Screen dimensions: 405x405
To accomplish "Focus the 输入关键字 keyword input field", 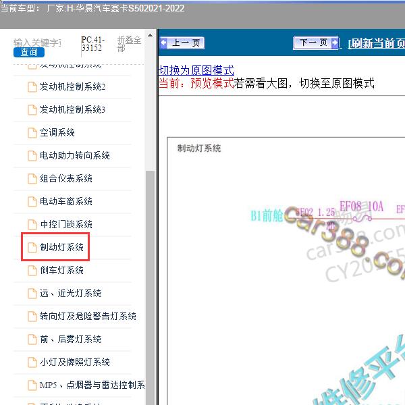I will pos(37,43).
